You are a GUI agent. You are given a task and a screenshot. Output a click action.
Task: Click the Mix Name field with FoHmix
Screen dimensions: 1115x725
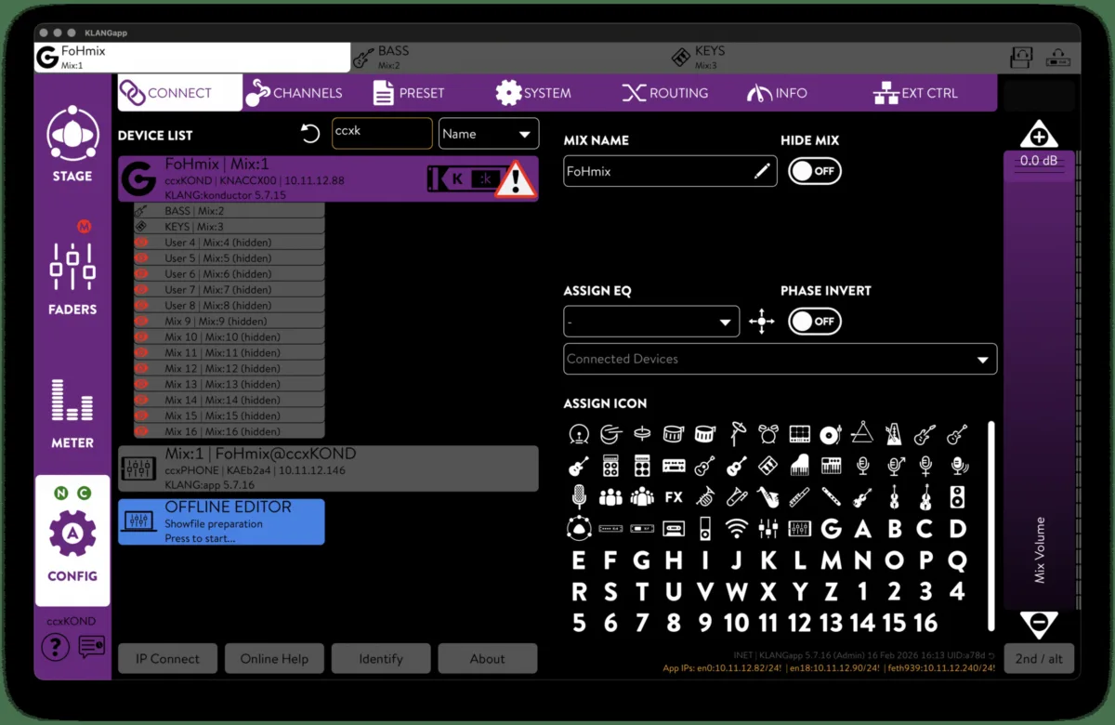[670, 171]
